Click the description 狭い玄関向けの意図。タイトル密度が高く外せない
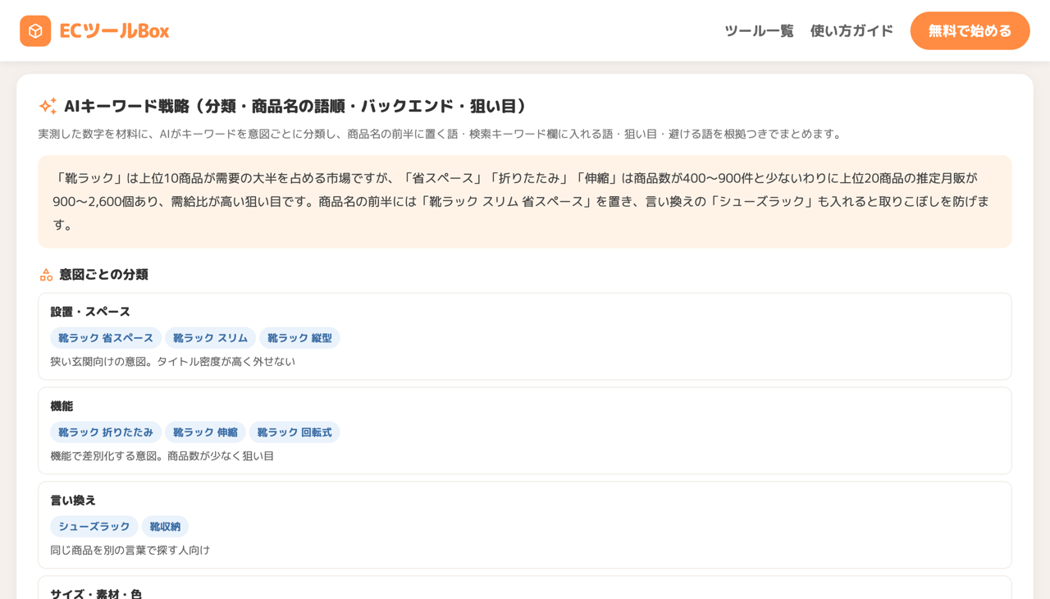The image size is (1050, 599). [x=172, y=362]
